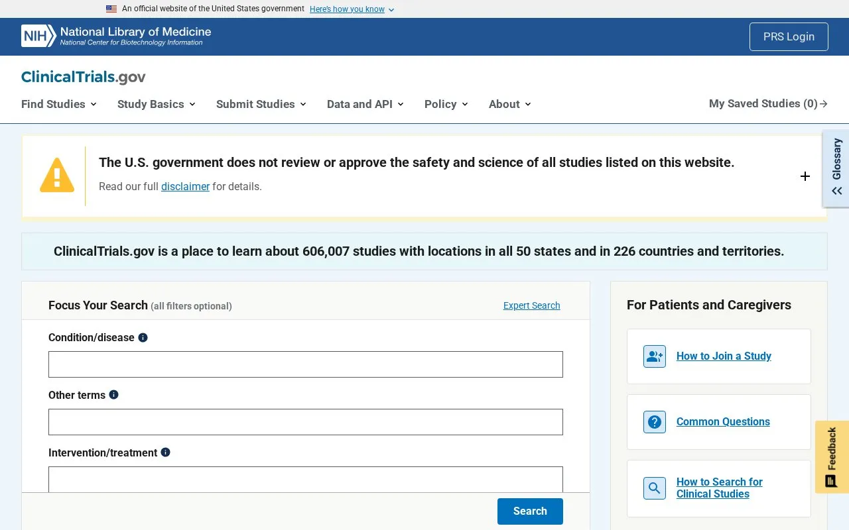The image size is (849, 530).
Task: Click the "Focus Your Search" heading
Action: pyautogui.click(x=98, y=305)
